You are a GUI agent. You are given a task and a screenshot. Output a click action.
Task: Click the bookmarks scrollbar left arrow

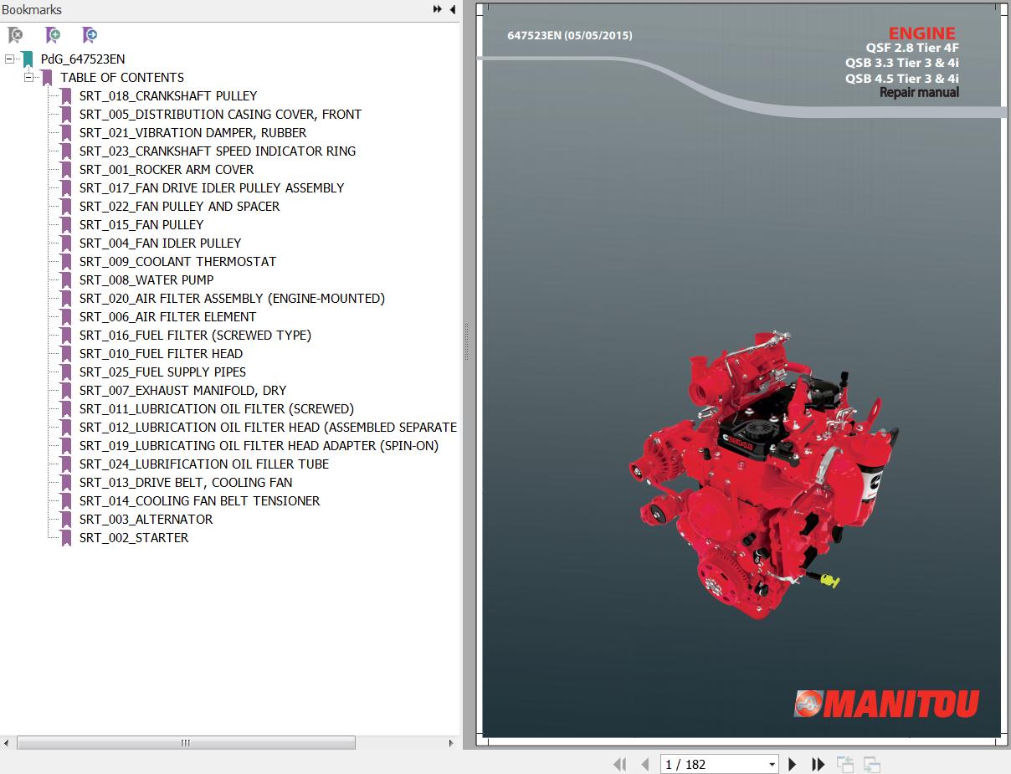click(7, 743)
